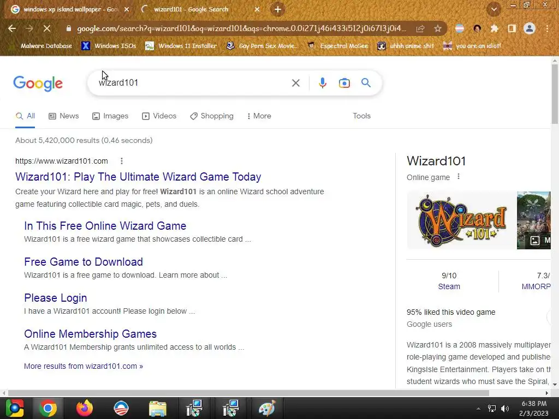
Task: Open the Please Login sitelink
Action: [x=56, y=298]
